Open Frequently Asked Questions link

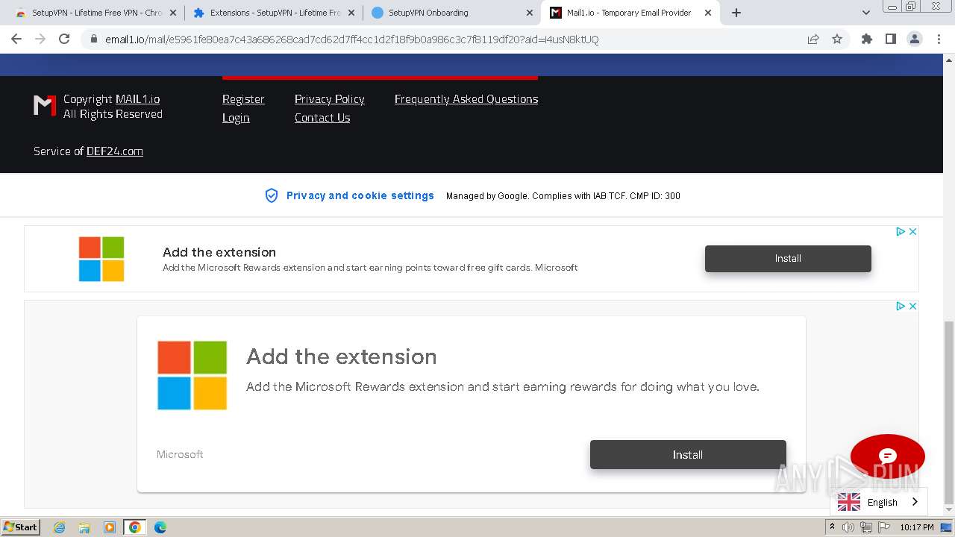[x=466, y=99]
